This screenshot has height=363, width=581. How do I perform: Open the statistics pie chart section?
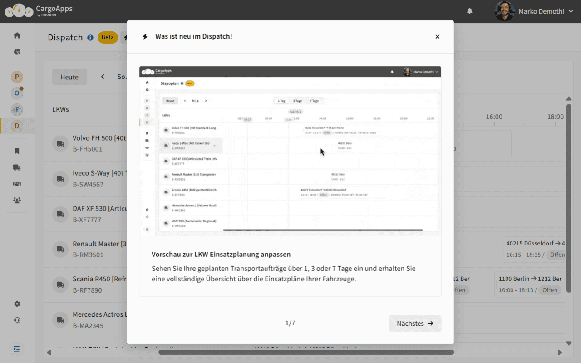17,52
